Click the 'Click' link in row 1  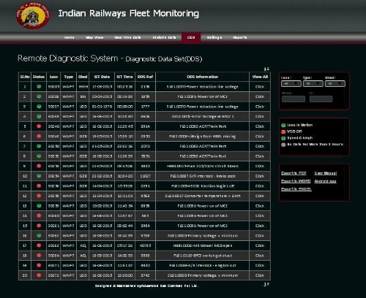click(260, 86)
